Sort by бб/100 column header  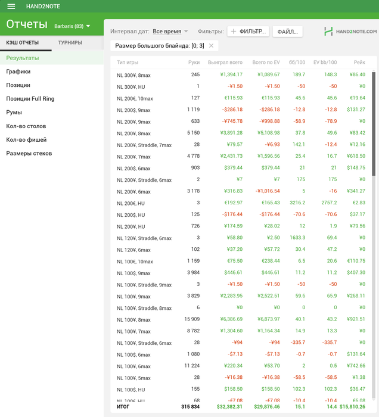click(x=297, y=62)
